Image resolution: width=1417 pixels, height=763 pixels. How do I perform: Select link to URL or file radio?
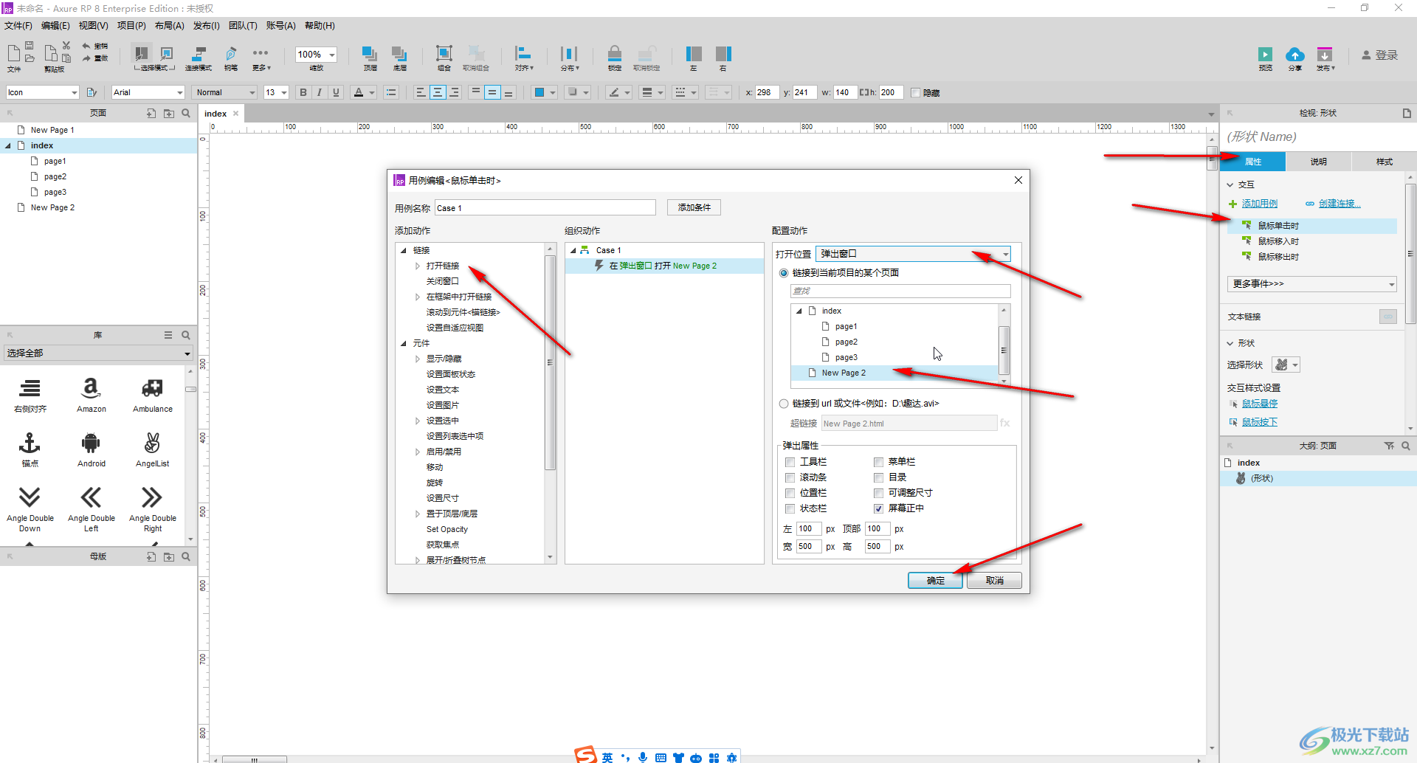(x=784, y=404)
